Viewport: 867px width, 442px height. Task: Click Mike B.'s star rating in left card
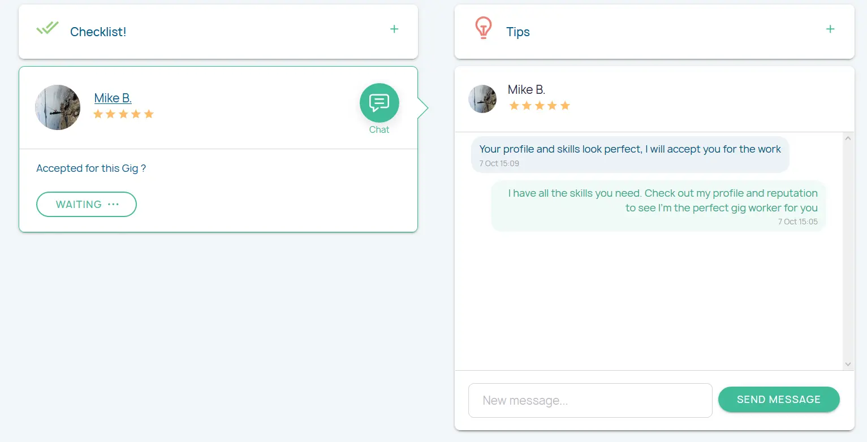(123, 114)
